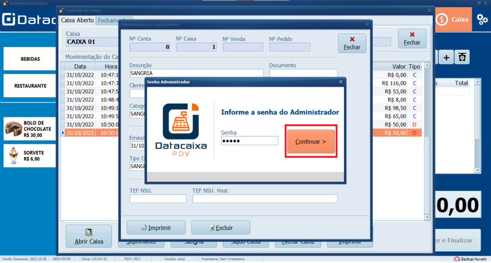Open the RESTAURANTE category
Image resolution: width=491 pixels, height=263 pixels.
click(30, 86)
